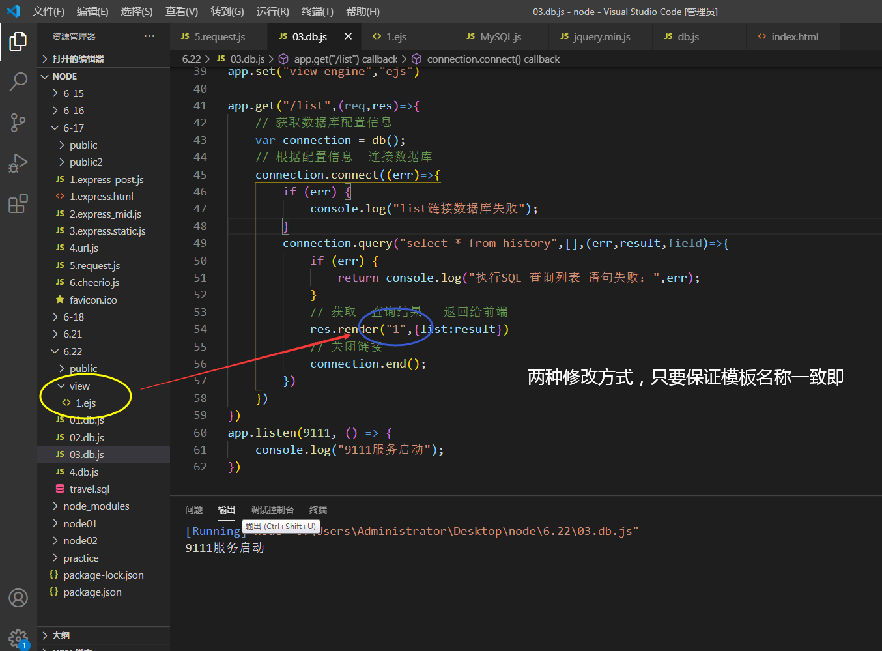Switch to the MySQL.js editor tab

tap(501, 36)
